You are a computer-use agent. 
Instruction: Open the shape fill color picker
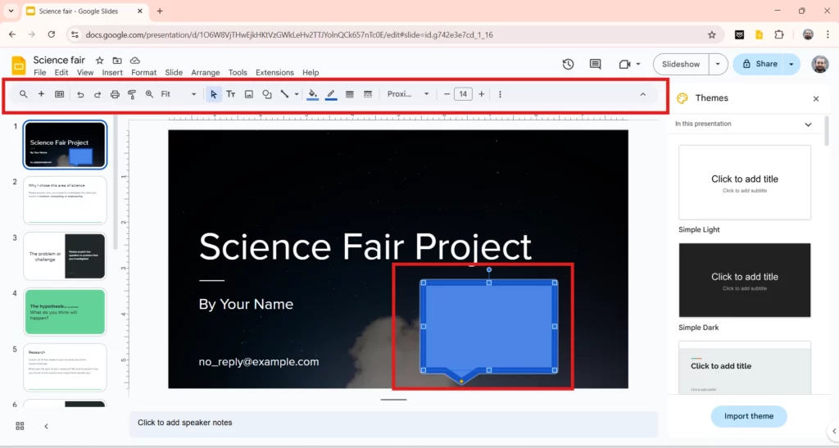[312, 94]
